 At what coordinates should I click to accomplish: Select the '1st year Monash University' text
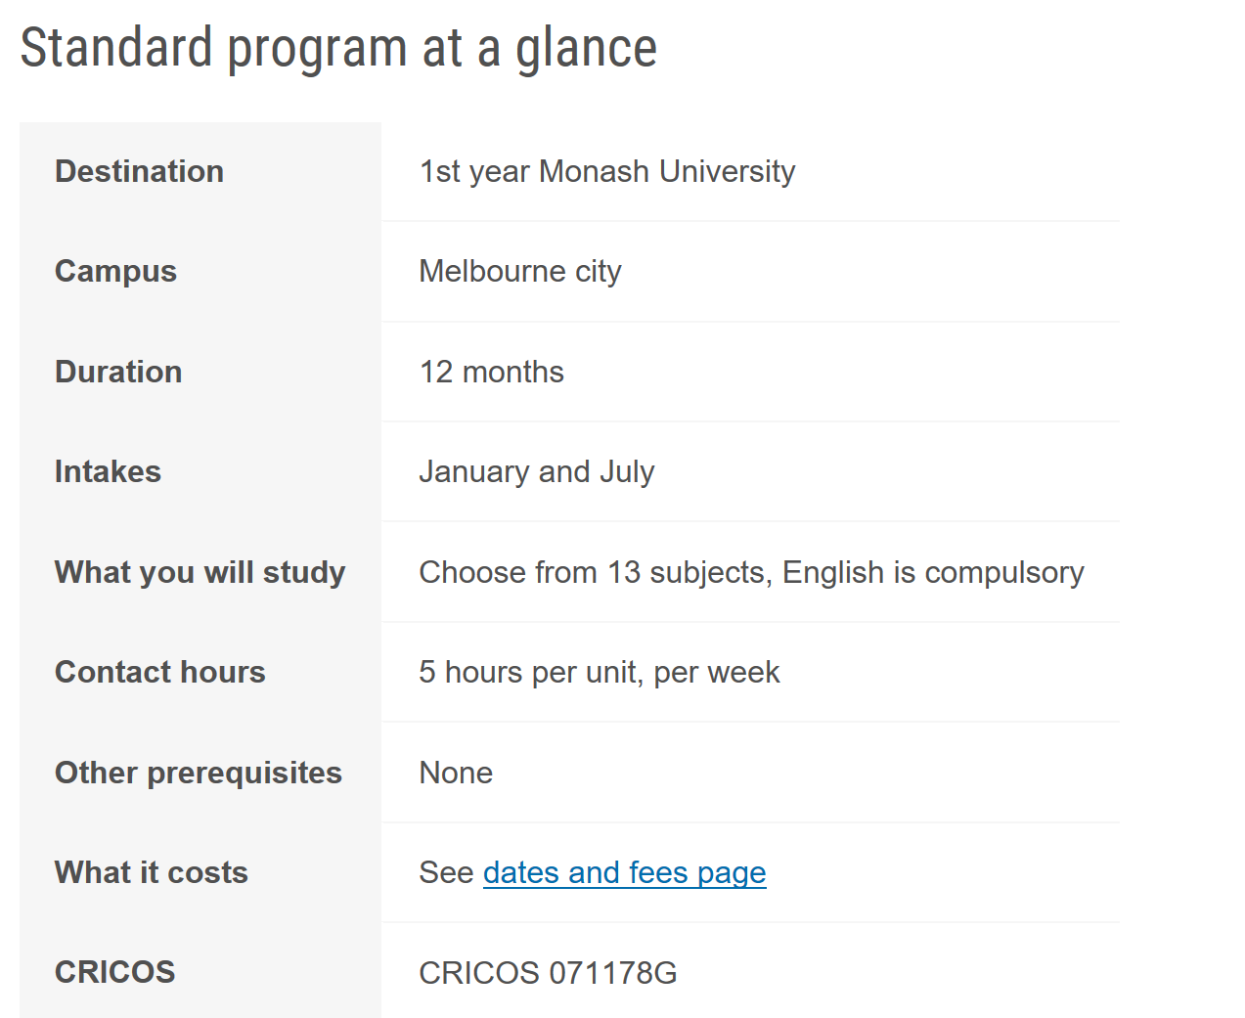606,171
